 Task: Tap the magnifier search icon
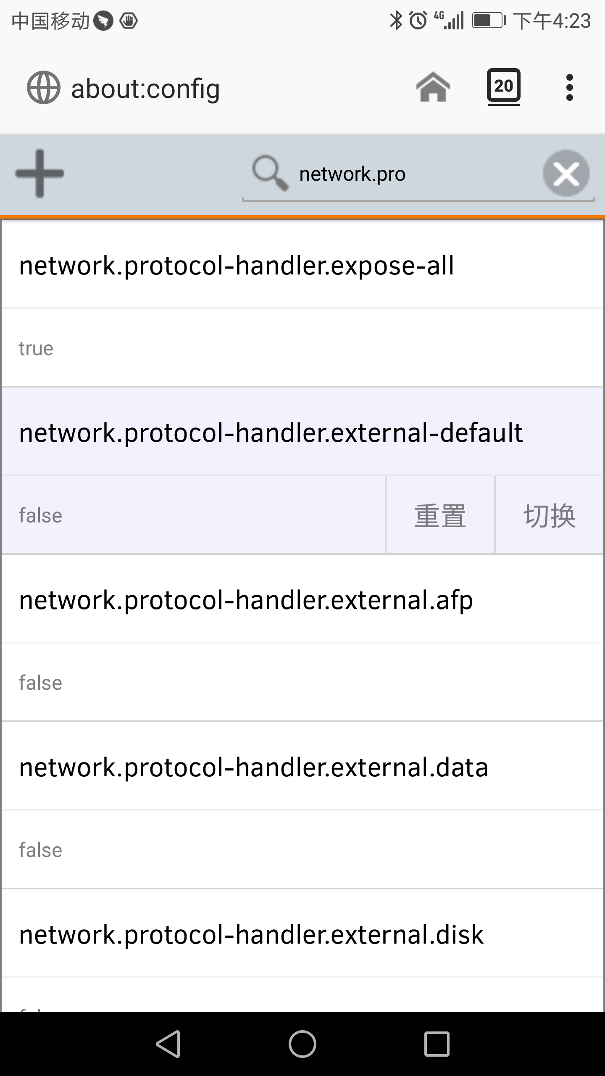pos(270,173)
